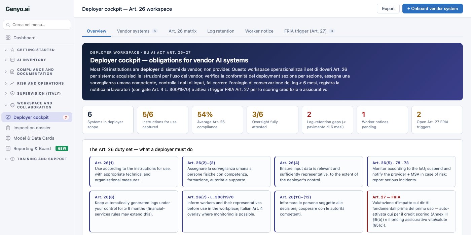
Task: Click the Art. 27 — FRIA card
Action: pyautogui.click(x=411, y=211)
